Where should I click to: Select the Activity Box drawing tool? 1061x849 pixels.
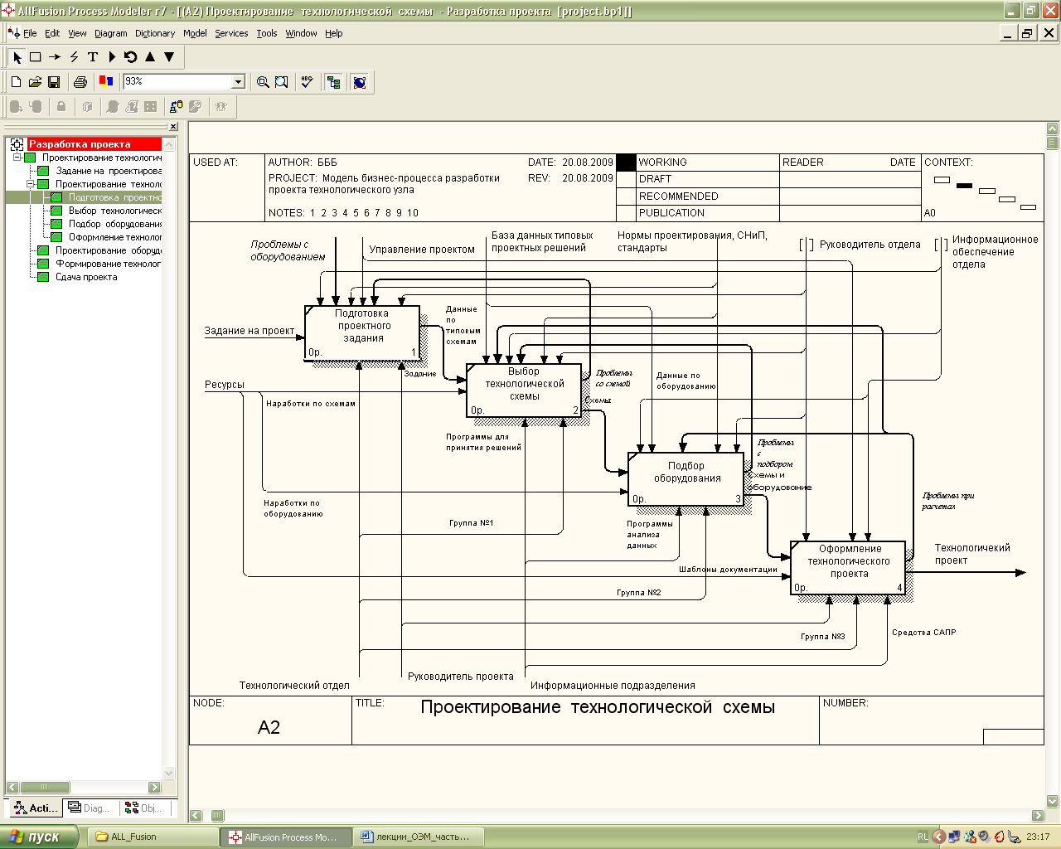pyautogui.click(x=36, y=57)
